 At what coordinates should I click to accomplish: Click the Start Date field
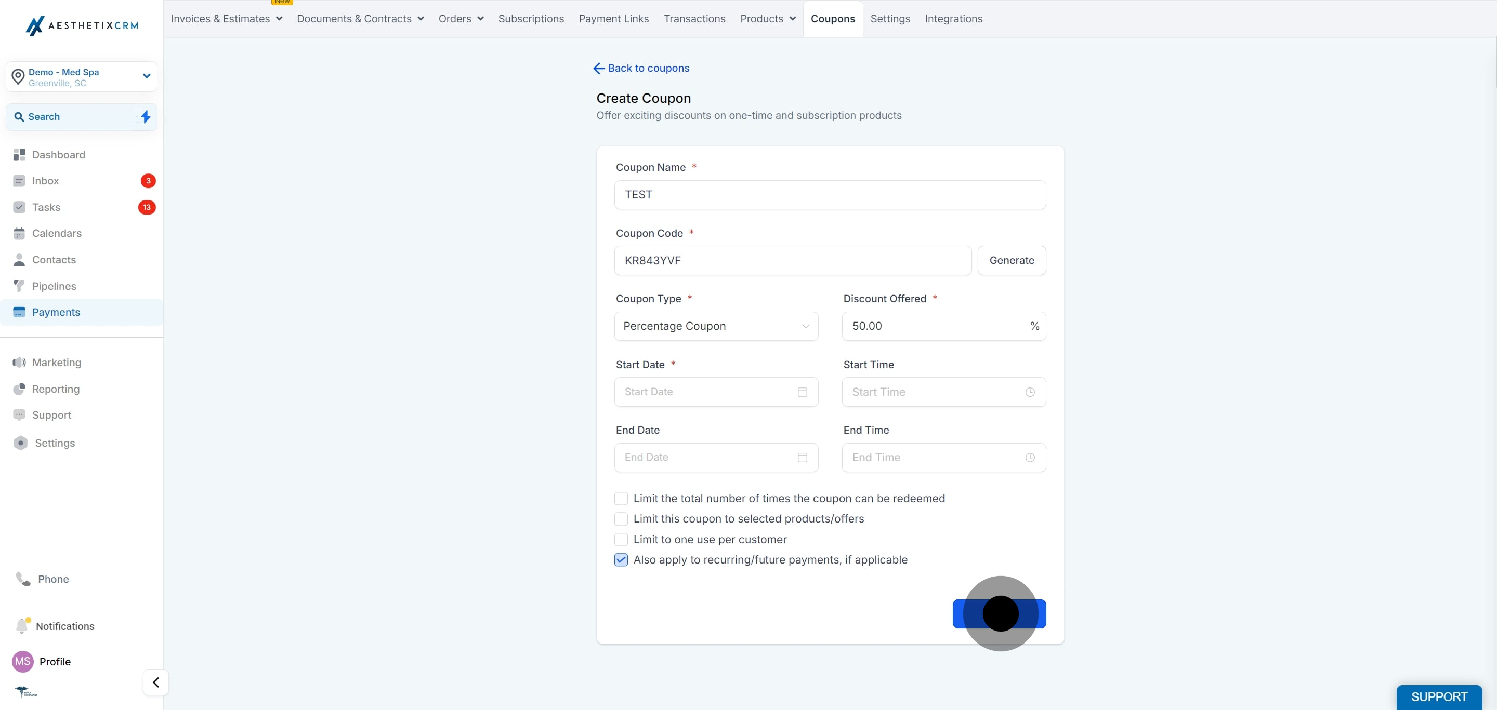(716, 392)
